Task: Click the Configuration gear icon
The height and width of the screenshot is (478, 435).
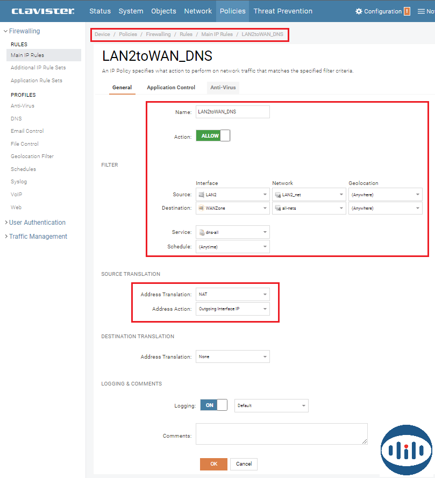Action: (x=359, y=11)
